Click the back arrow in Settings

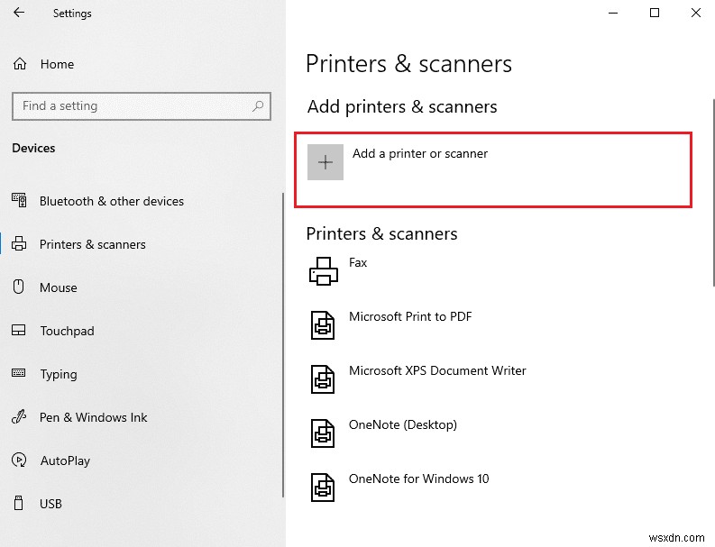click(x=19, y=13)
